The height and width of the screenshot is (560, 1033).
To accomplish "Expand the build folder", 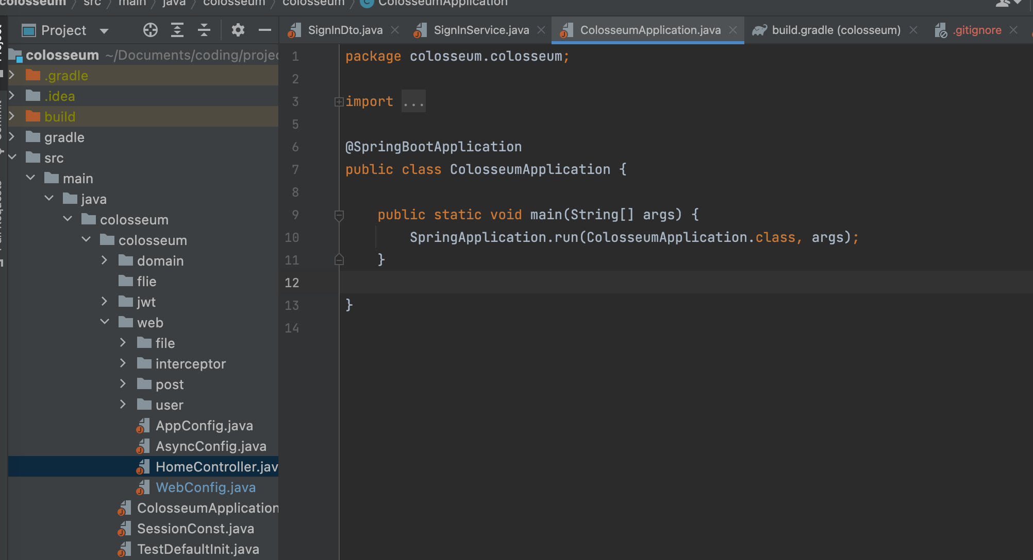I will (12, 116).
